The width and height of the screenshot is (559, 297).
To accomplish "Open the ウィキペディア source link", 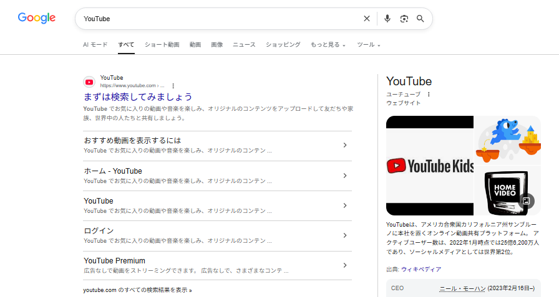I will click(421, 269).
